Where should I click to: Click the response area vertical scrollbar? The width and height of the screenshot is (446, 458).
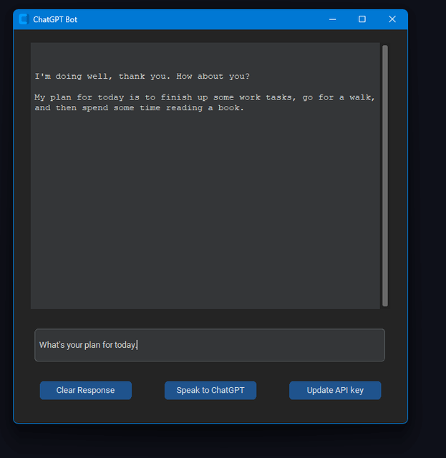[385, 175]
